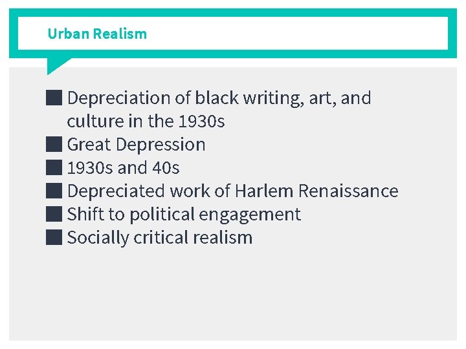Select the text Great Depression
The image size is (466, 349).
[x=136, y=145]
